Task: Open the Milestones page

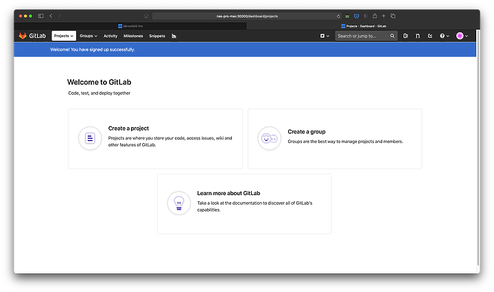Action: (133, 36)
